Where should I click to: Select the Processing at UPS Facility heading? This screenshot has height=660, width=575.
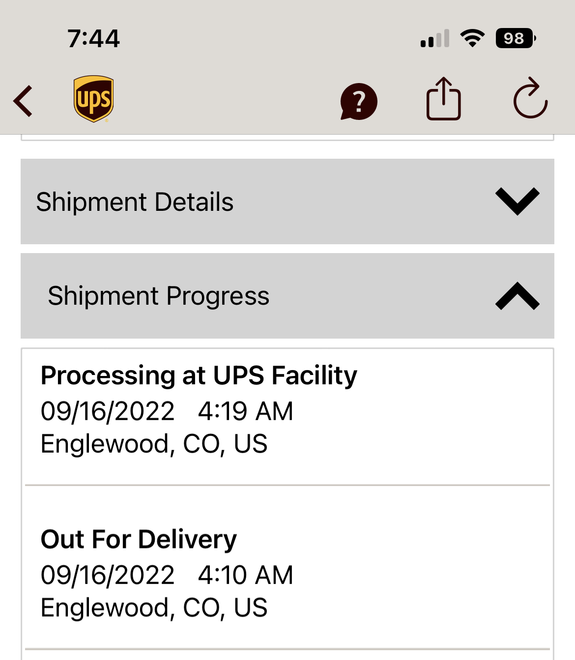point(199,375)
